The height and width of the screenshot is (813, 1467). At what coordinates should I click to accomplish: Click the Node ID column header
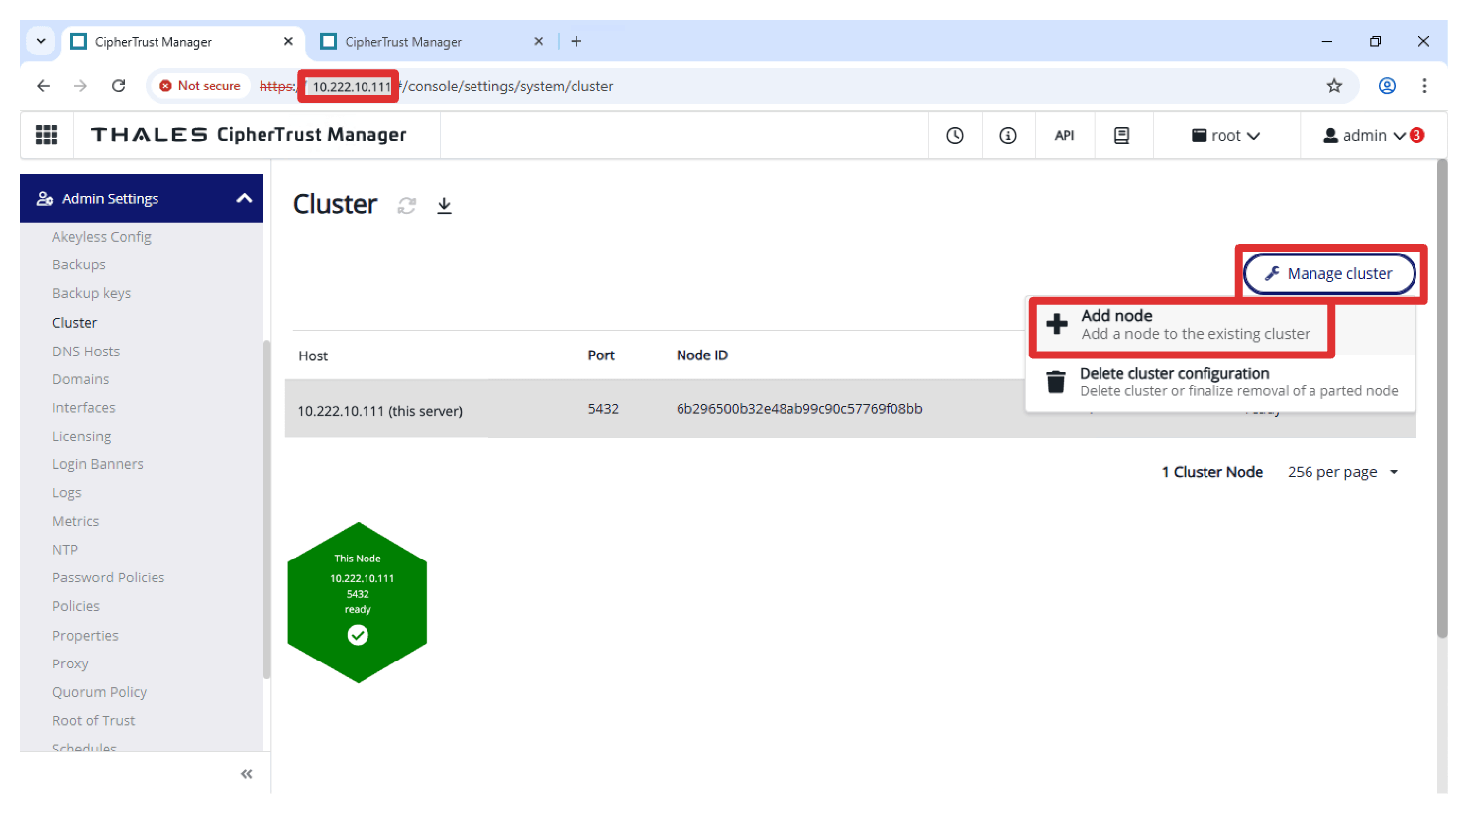coord(702,356)
